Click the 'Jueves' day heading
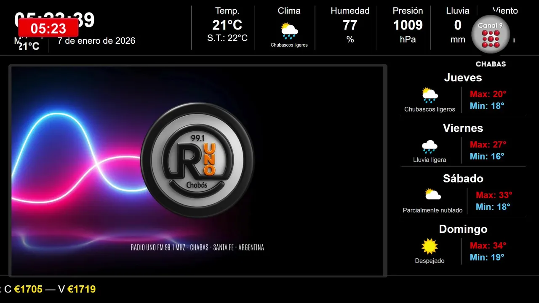 click(463, 77)
